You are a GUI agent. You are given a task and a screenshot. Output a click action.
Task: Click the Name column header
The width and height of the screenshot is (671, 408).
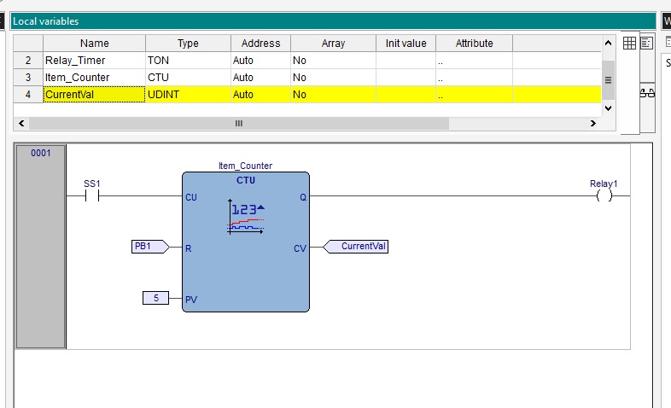click(x=94, y=44)
